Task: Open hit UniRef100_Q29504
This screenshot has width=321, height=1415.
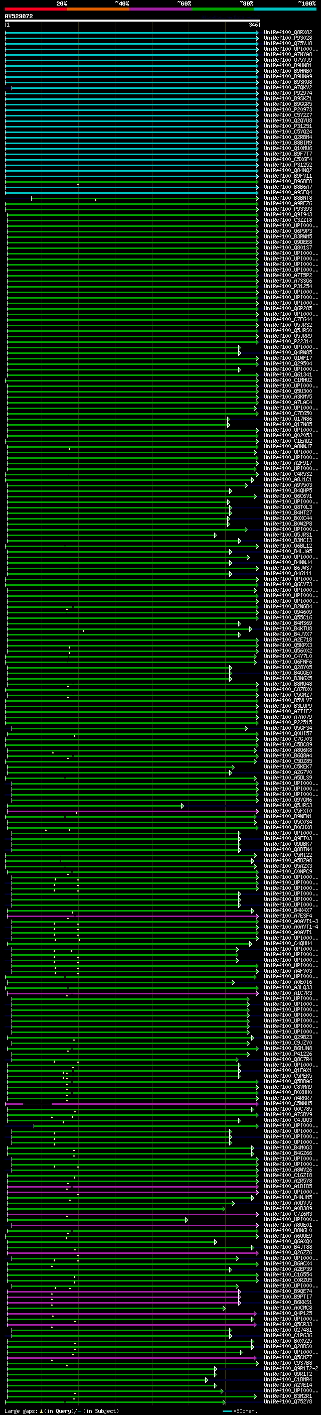Action: coord(288,363)
